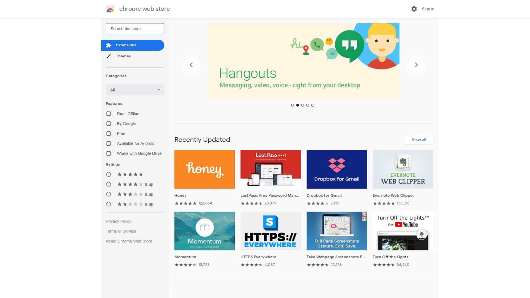This screenshot has width=530, height=298.
Task: Open the settings gear icon
Action: click(x=414, y=9)
